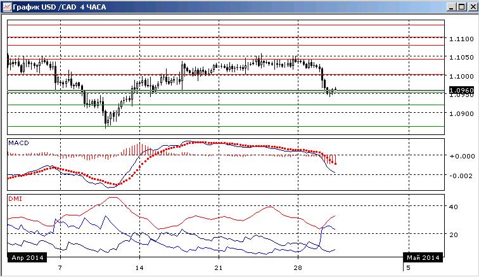The height and width of the screenshot is (277, 479).
Task: Click the 1.1000 price axis label
Action: (462, 76)
